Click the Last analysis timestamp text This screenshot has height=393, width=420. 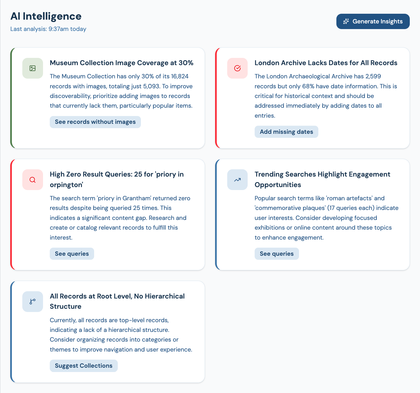[x=48, y=29]
